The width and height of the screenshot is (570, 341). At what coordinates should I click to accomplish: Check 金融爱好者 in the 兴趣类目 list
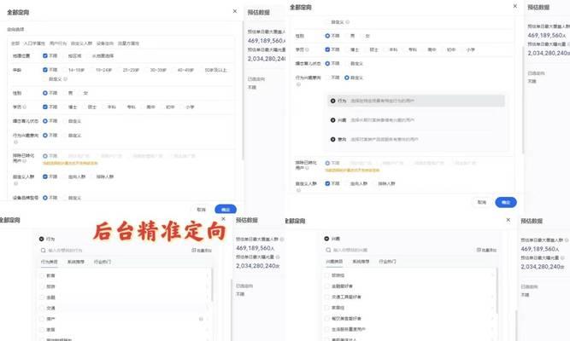pyautogui.click(x=327, y=286)
